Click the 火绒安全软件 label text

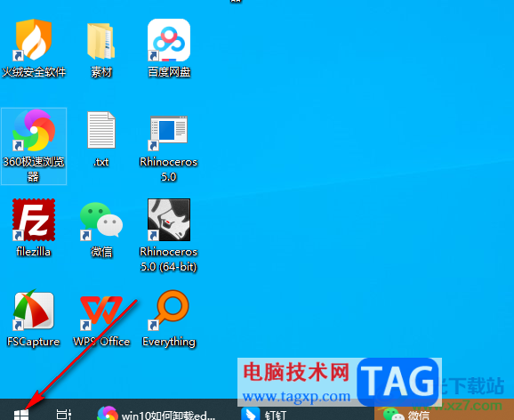pos(34,72)
